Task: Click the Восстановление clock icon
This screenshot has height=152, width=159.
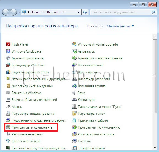Action: click(74, 65)
